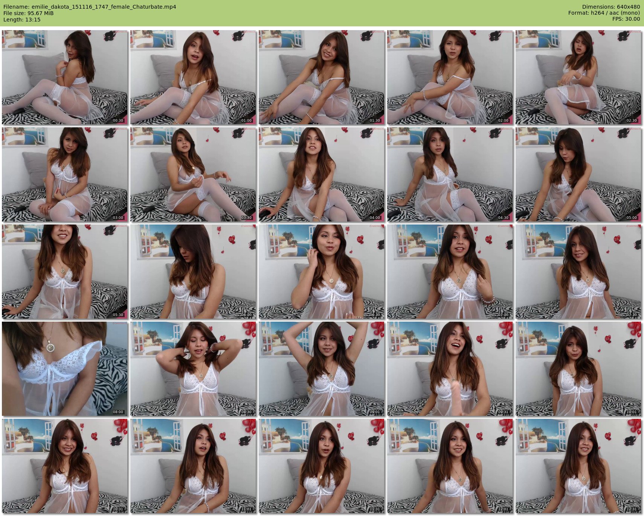Choose the frame at timestamp 11:31
Screen dimensions: 644x516
click(x=322, y=466)
